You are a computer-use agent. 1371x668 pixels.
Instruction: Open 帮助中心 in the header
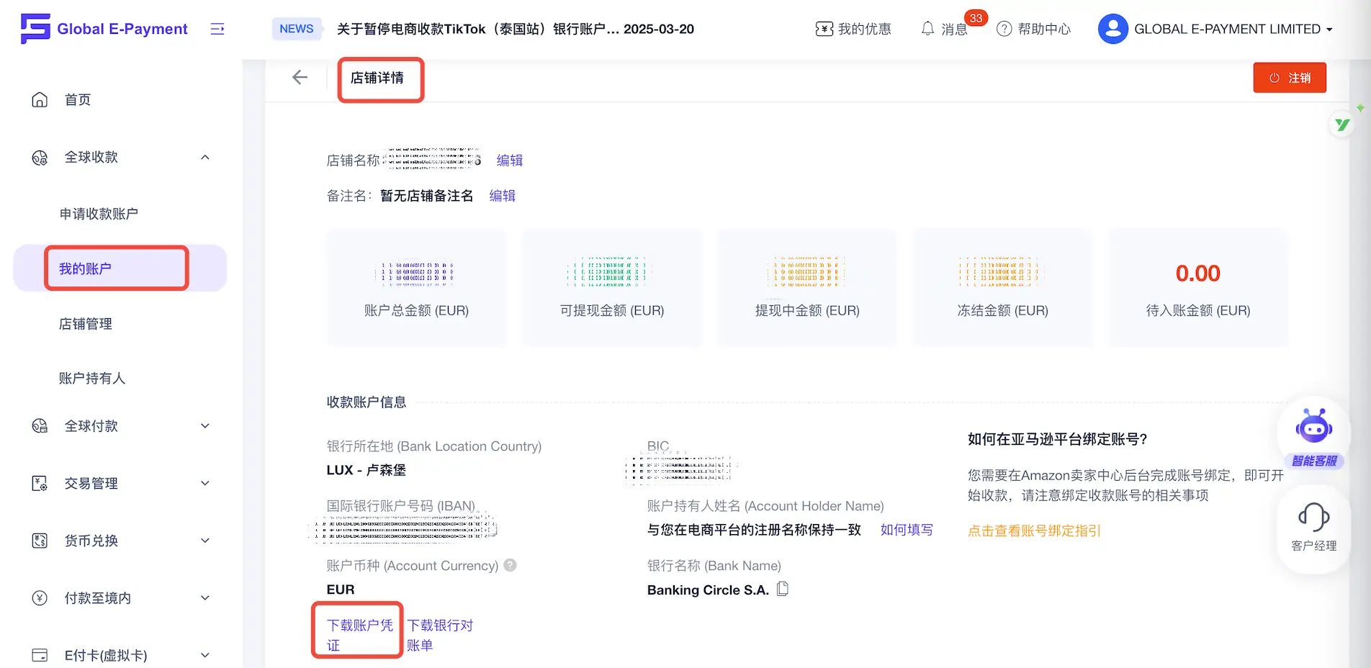(x=1044, y=29)
